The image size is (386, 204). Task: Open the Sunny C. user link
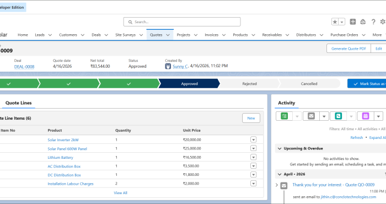180,66
